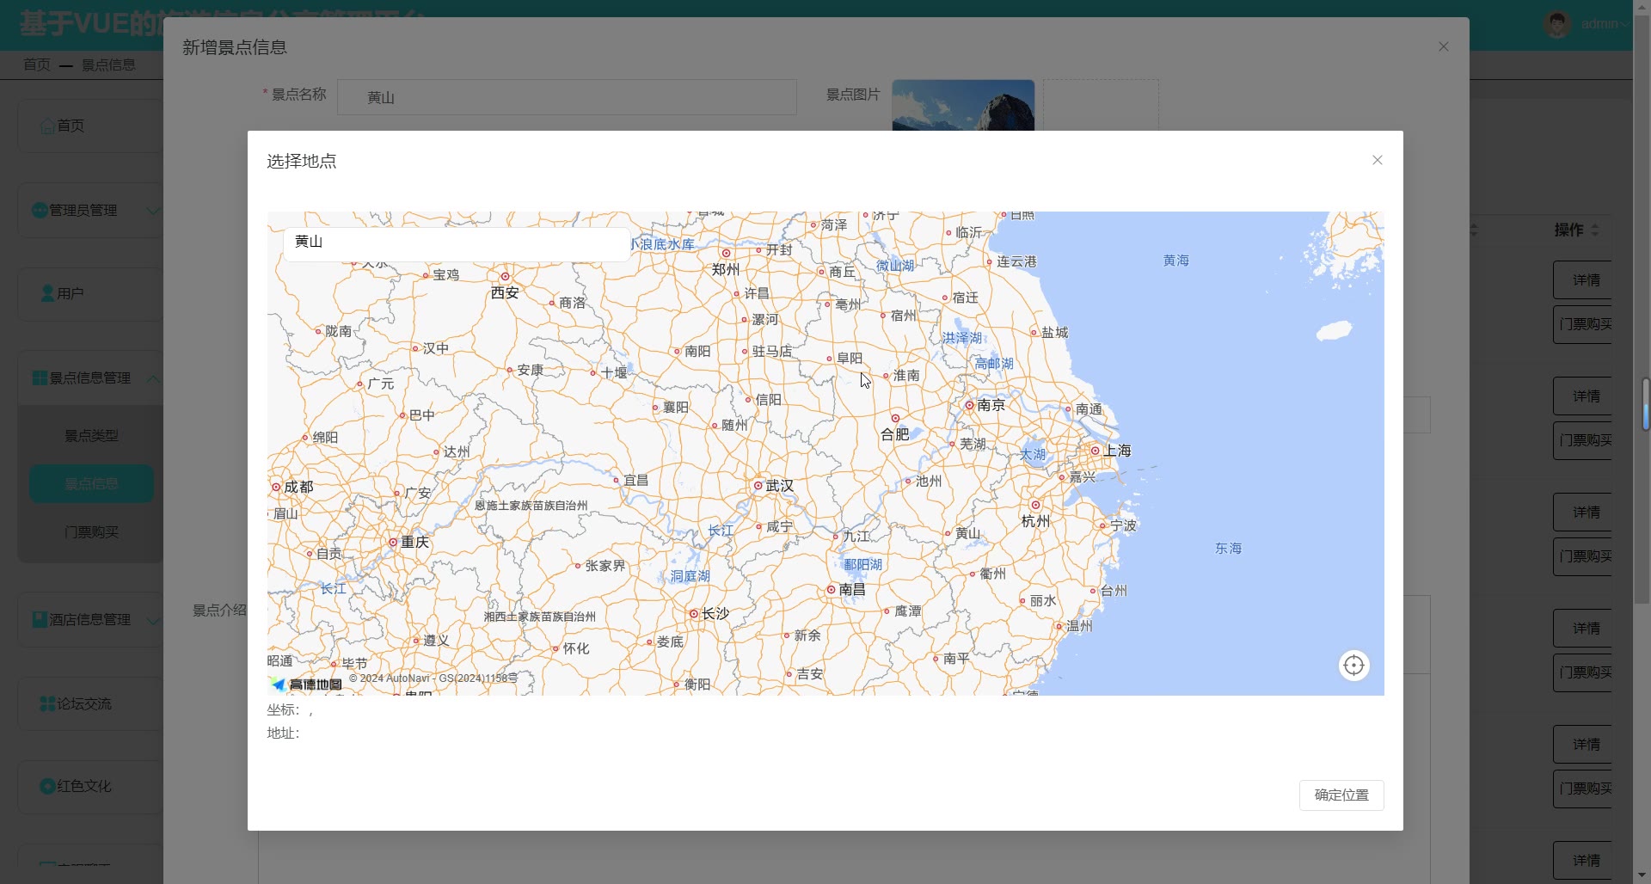
Task: Click the 黄山 map search field
Action: tap(456, 242)
